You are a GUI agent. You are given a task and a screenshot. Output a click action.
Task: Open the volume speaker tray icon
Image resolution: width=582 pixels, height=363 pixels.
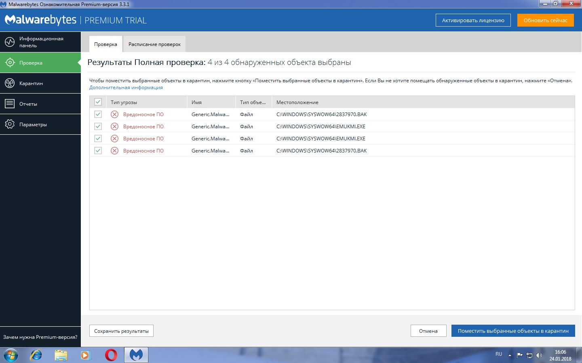pyautogui.click(x=539, y=355)
